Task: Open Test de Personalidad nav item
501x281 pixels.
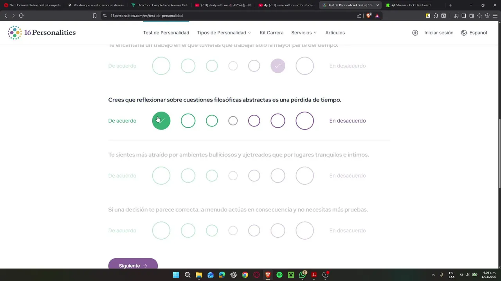Action: (166, 33)
